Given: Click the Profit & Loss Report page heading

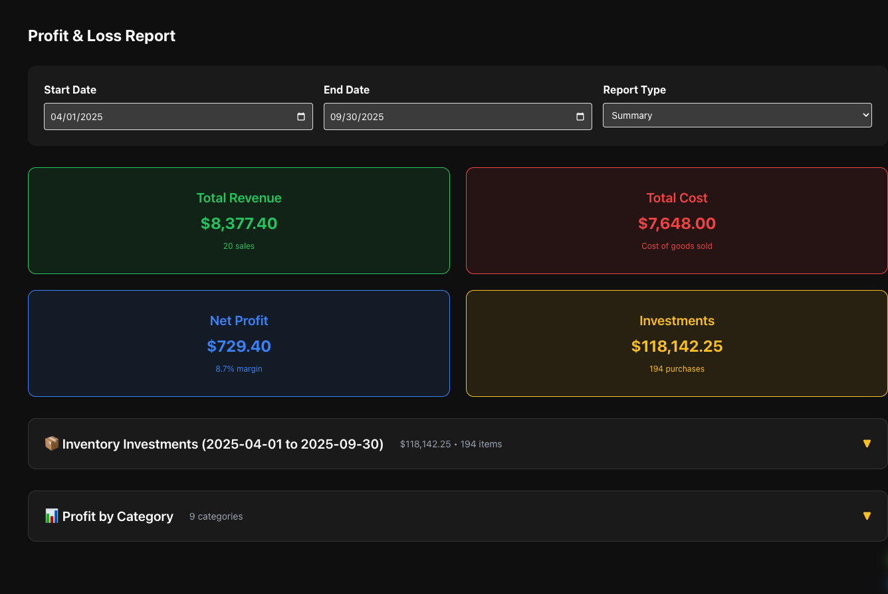Looking at the screenshot, I should 102,36.
